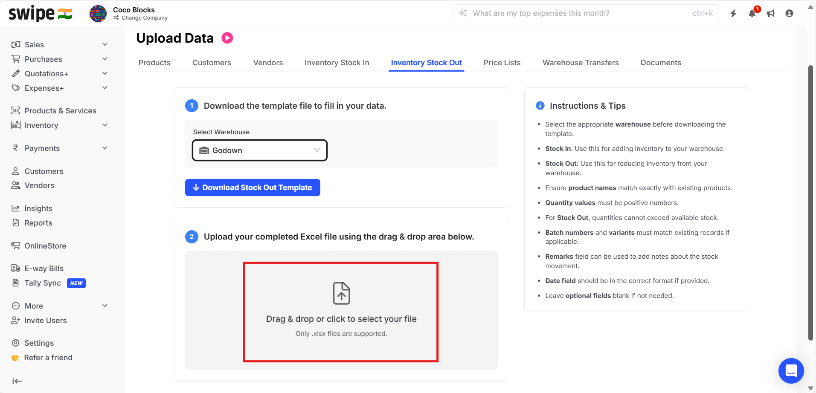Viewport: 816px width, 393px height.
Task: Switch to the Inventory Stock In tab
Action: pos(337,63)
